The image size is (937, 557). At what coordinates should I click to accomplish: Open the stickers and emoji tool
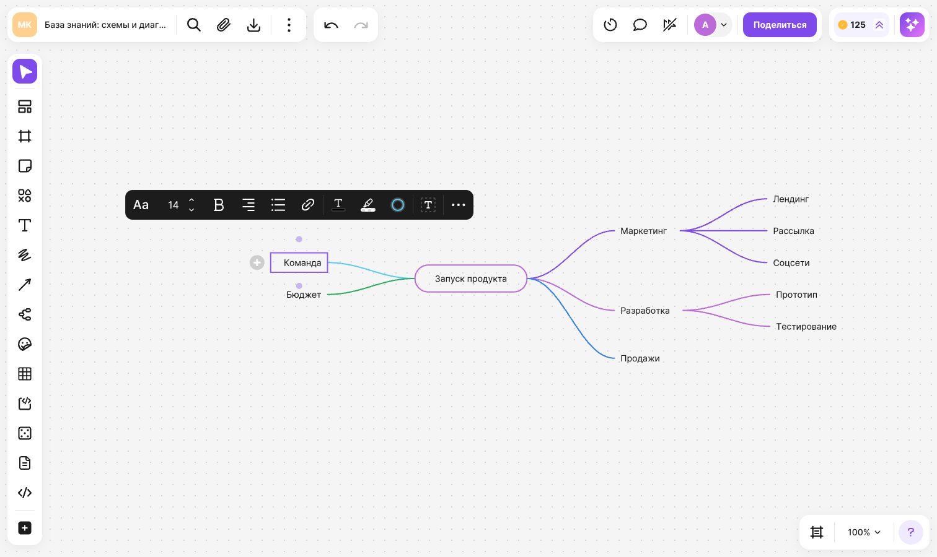(25, 344)
